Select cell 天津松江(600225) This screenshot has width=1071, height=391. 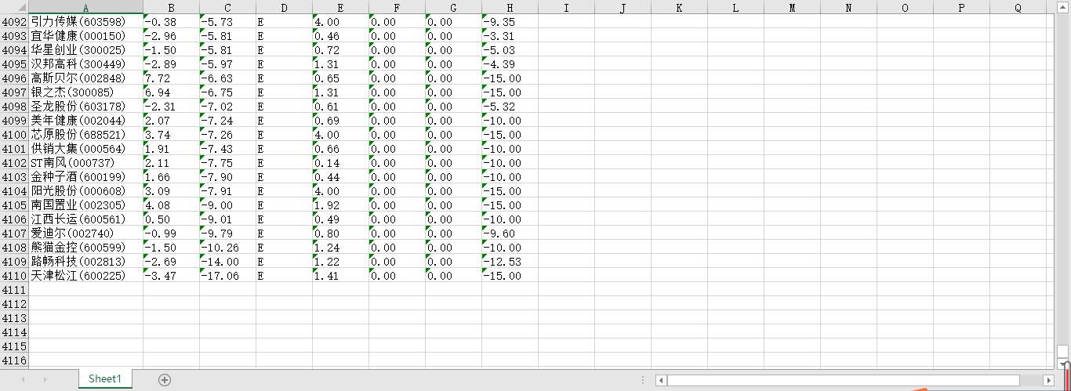(x=86, y=276)
